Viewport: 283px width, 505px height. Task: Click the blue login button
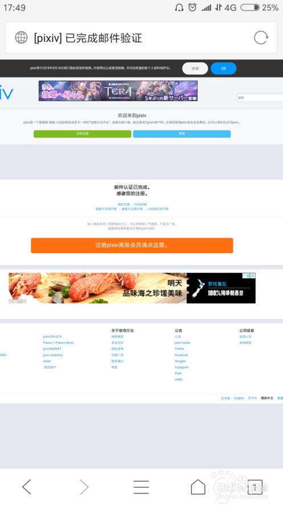point(182,133)
